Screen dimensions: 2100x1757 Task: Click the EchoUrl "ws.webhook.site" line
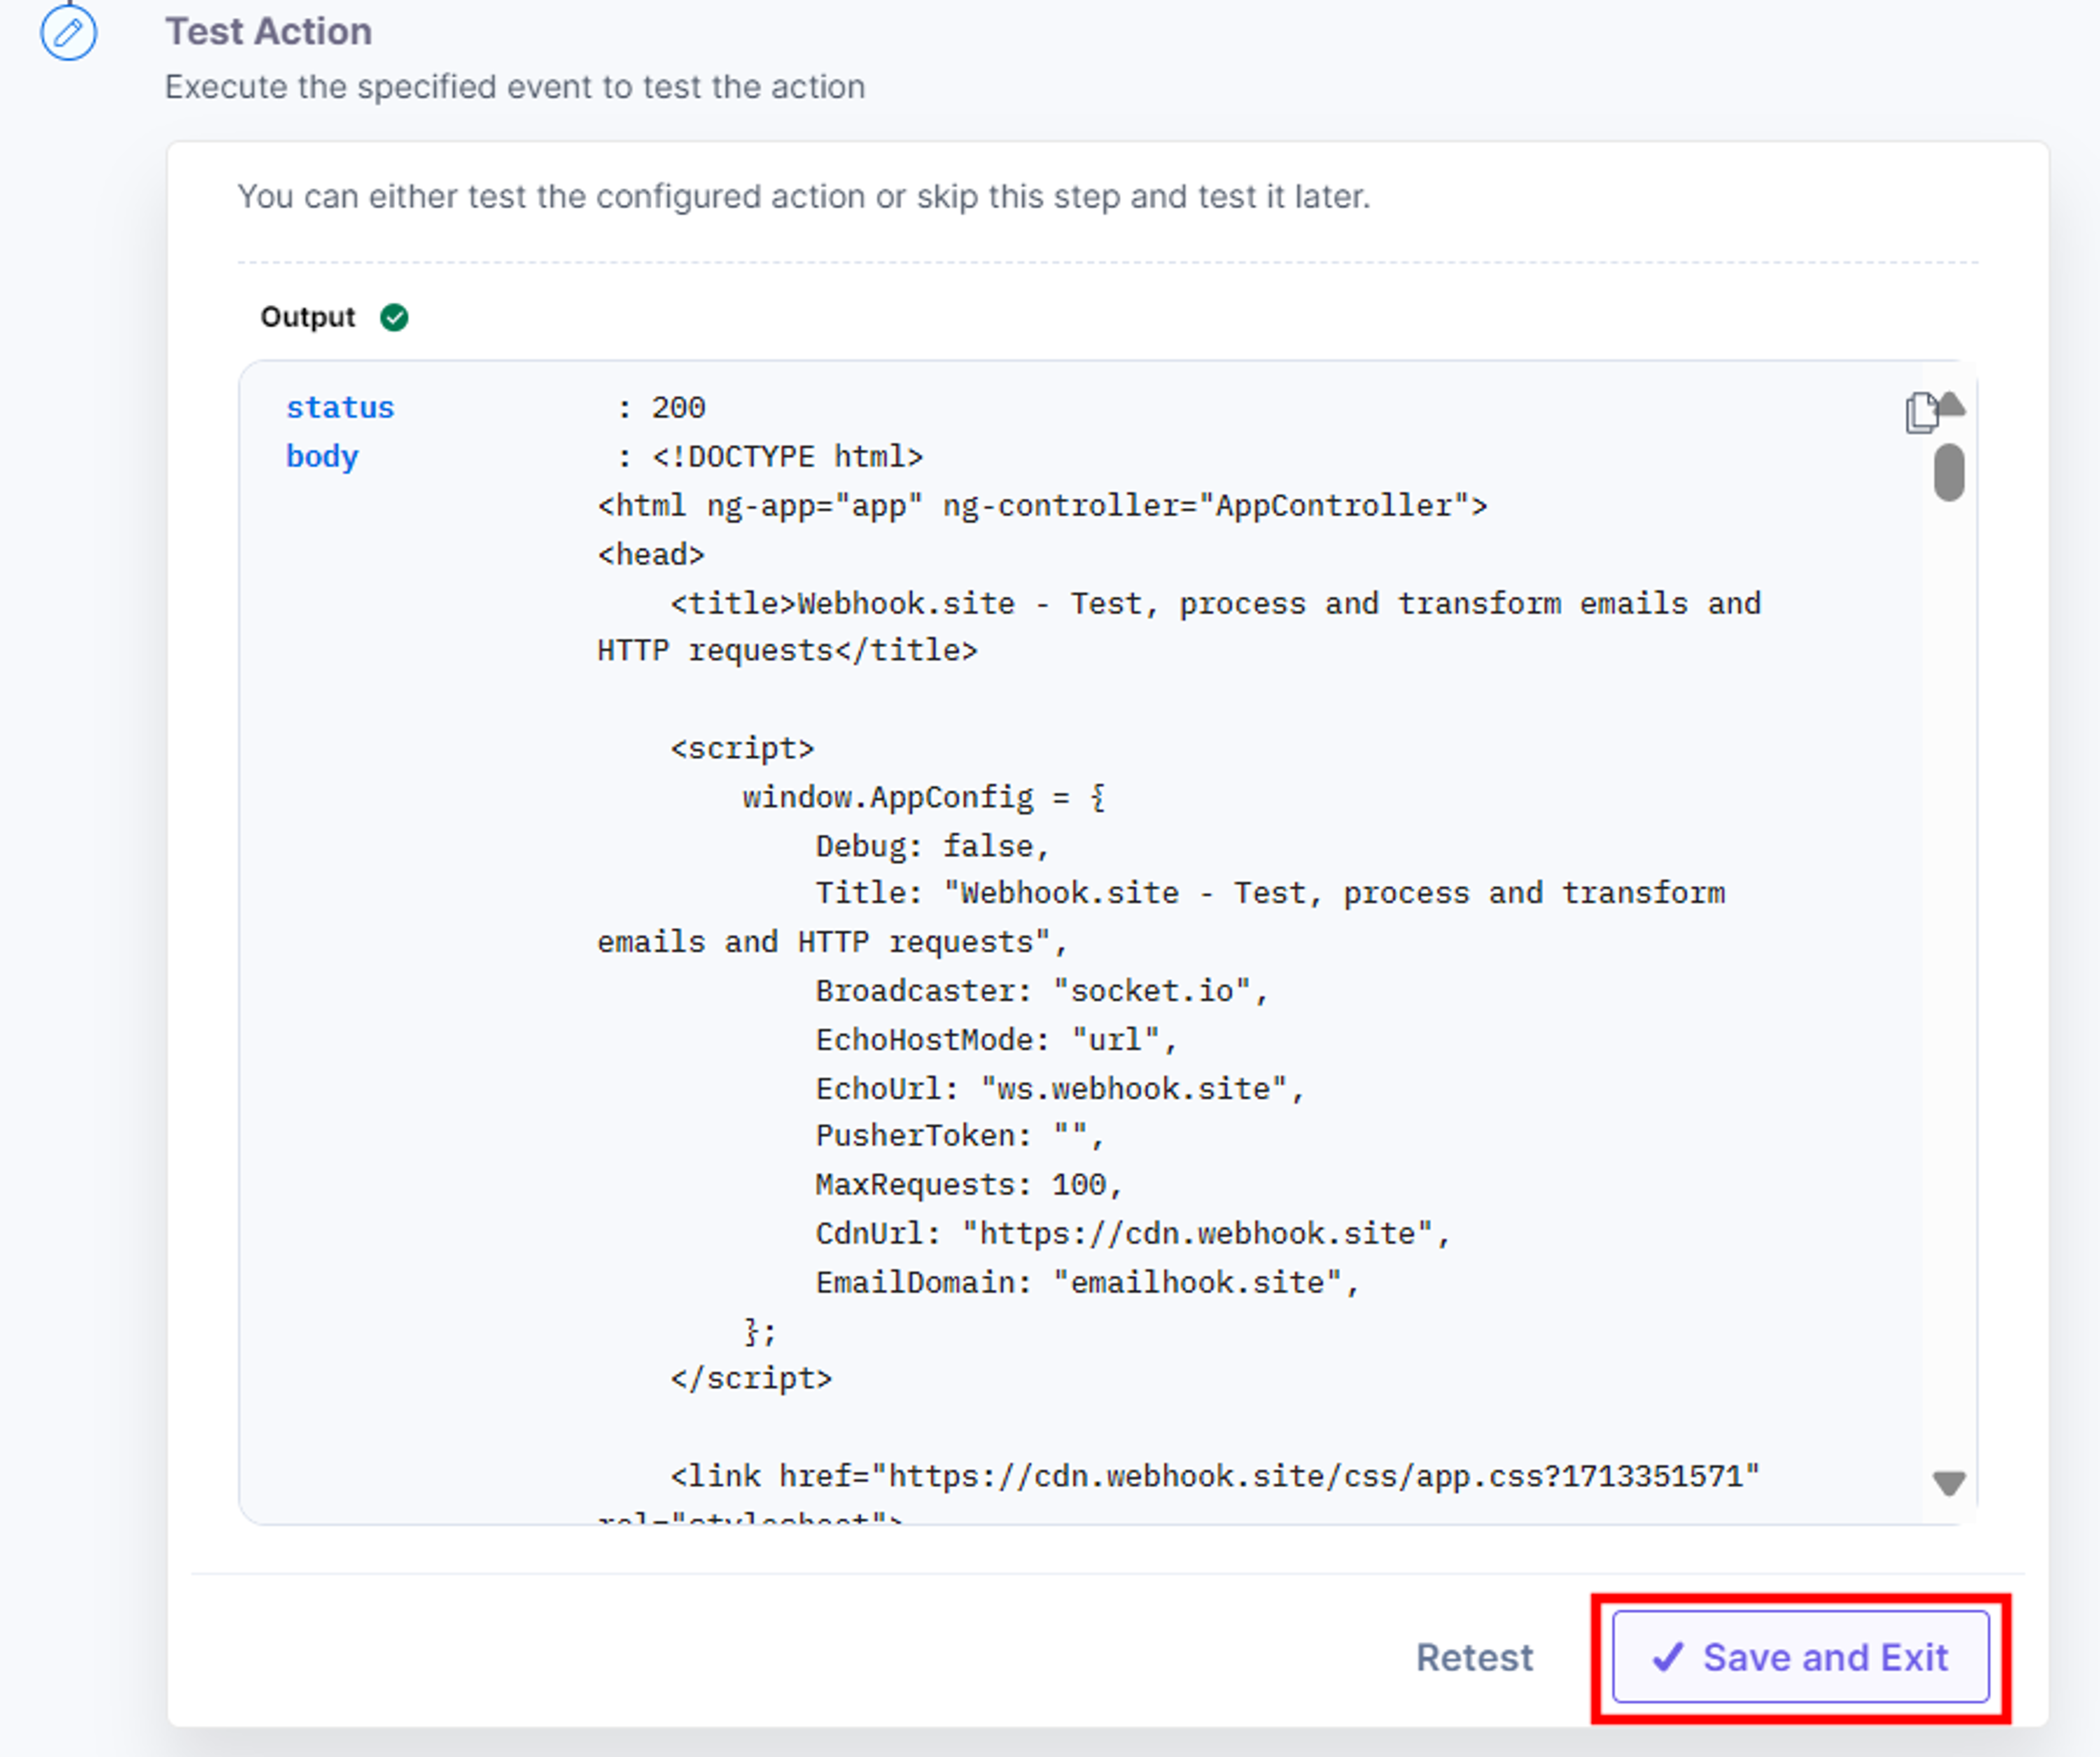tap(1060, 1088)
